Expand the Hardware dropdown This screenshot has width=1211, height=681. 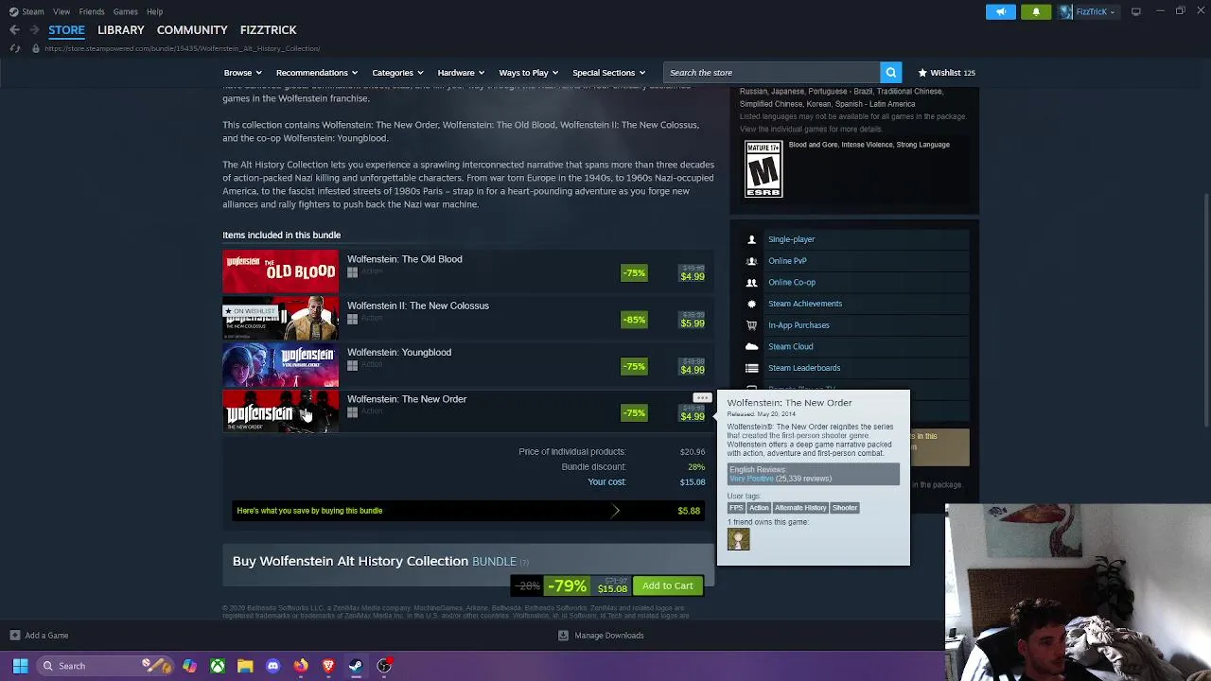[461, 73]
